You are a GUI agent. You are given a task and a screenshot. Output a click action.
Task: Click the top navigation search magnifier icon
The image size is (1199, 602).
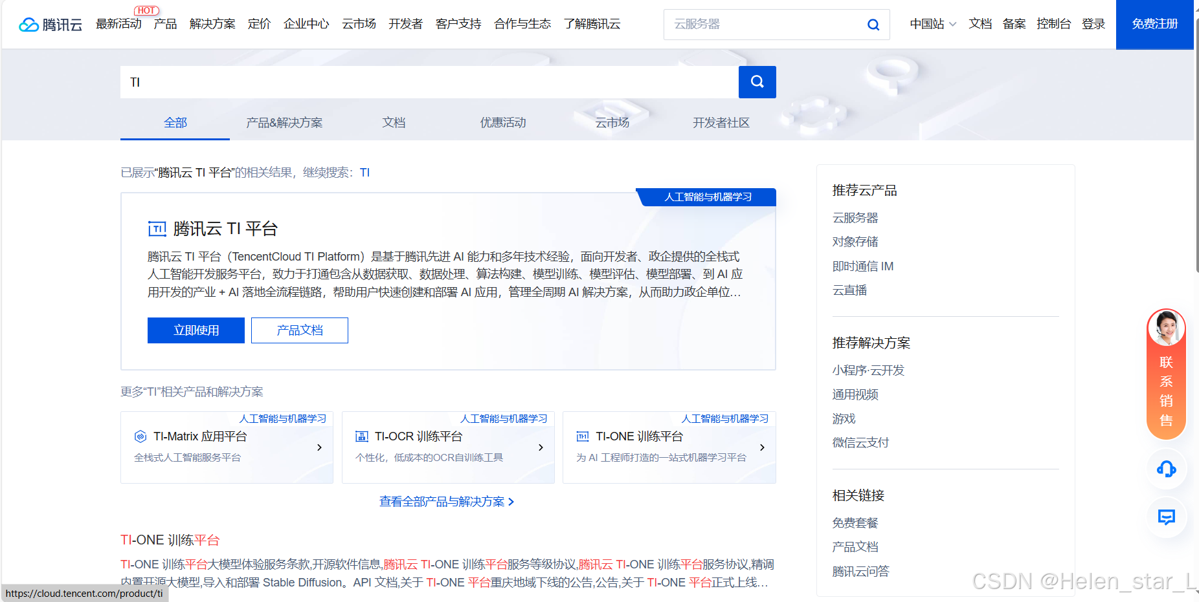[873, 25]
